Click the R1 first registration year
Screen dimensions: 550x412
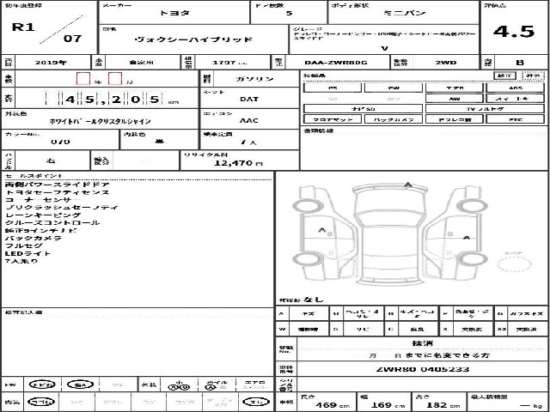point(23,27)
